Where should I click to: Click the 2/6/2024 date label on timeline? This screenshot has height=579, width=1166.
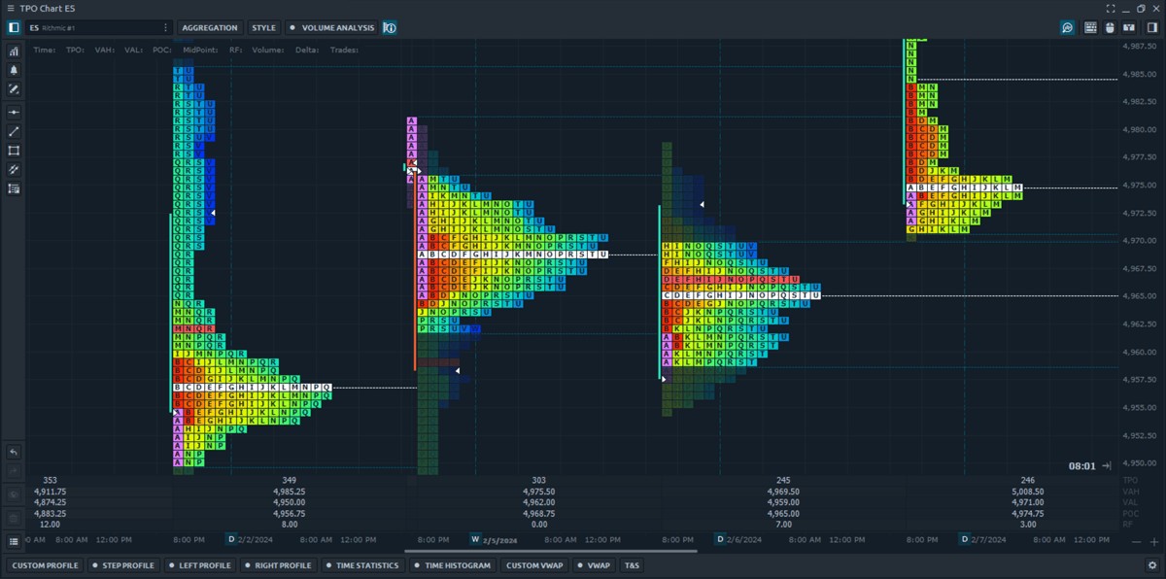[x=743, y=539]
